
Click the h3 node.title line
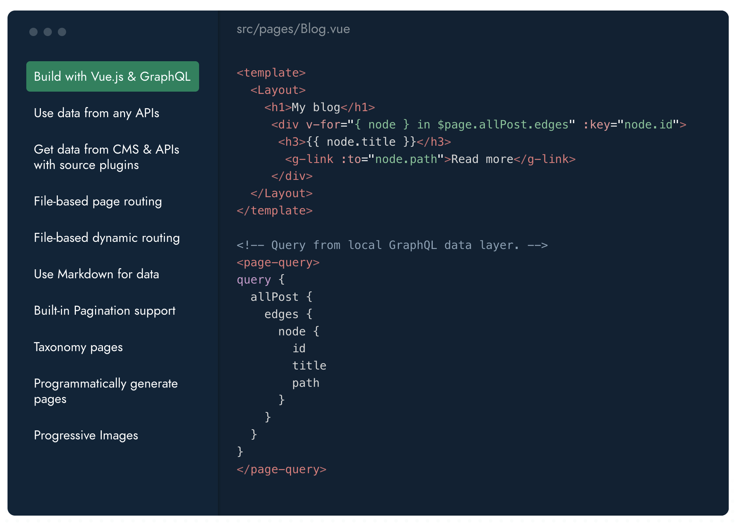pyautogui.click(x=364, y=142)
